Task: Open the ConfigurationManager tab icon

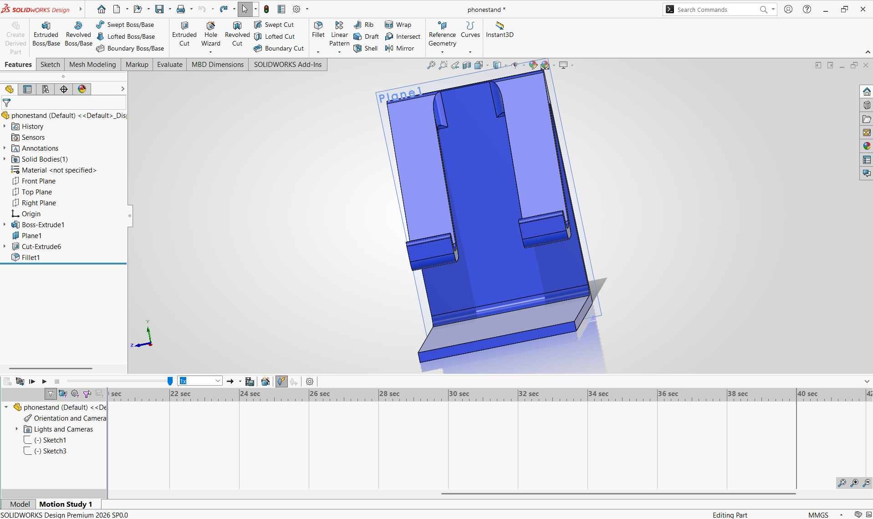Action: (x=46, y=89)
